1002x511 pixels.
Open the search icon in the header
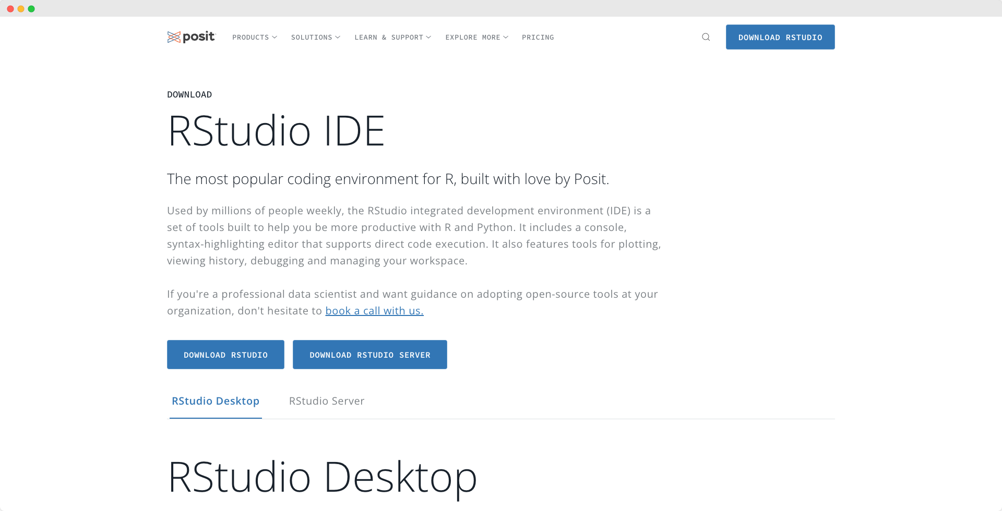click(706, 37)
